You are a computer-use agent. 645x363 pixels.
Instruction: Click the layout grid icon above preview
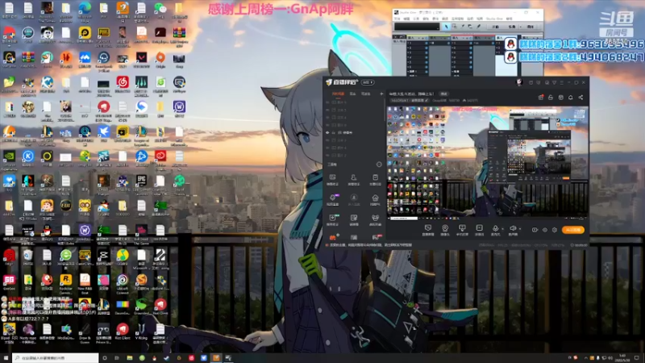(x=560, y=98)
